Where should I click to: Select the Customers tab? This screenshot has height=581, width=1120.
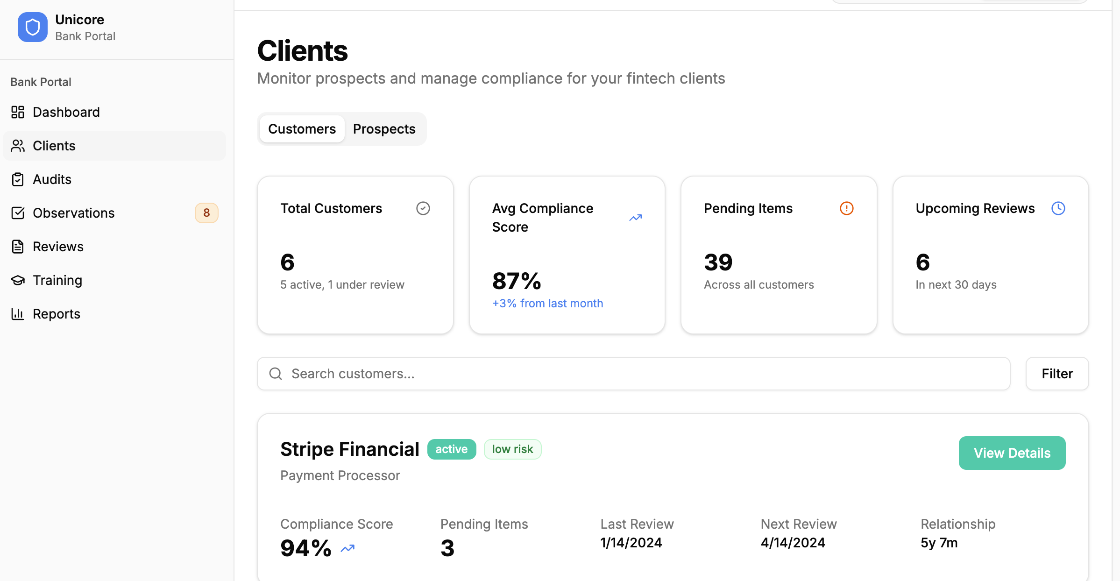pyautogui.click(x=302, y=129)
